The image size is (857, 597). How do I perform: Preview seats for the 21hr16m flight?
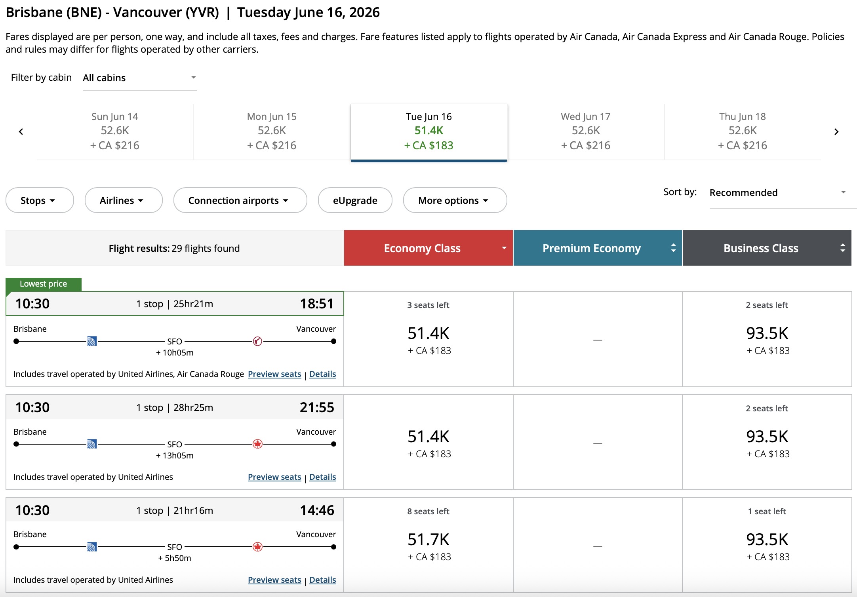(274, 580)
